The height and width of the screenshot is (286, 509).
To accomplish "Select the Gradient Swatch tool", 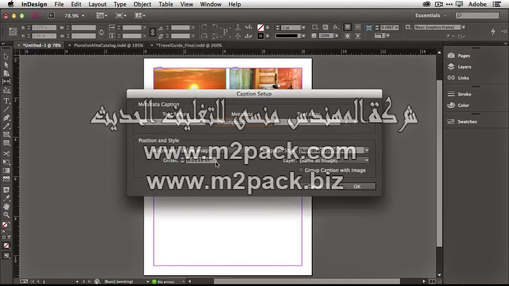I will (x=6, y=170).
